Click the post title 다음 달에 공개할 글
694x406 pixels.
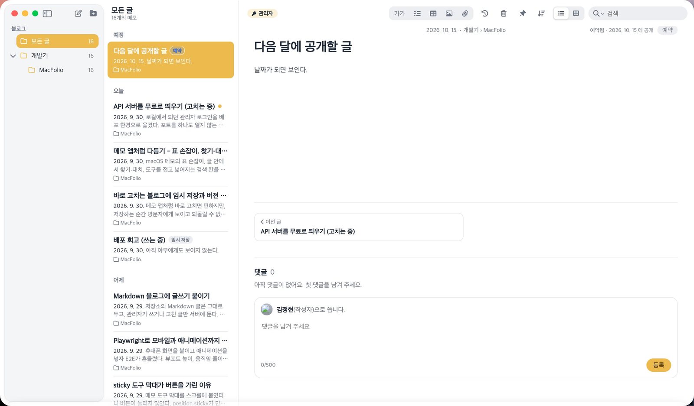(x=303, y=46)
